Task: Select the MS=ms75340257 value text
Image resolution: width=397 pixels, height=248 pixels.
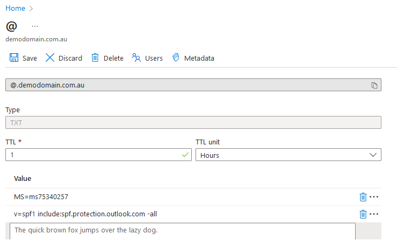Action: (41, 197)
